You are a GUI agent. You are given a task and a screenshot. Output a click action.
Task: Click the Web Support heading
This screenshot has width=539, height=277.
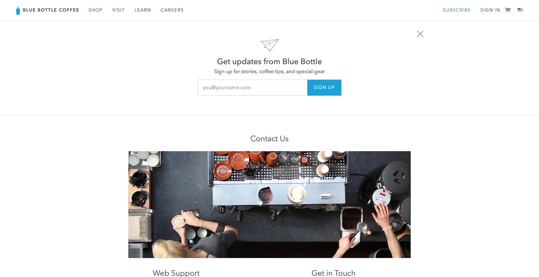point(176,273)
